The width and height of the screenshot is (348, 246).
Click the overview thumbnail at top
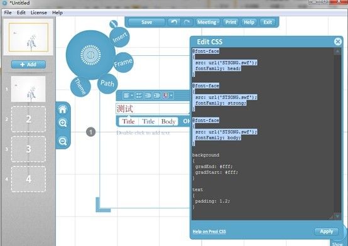pos(28,37)
